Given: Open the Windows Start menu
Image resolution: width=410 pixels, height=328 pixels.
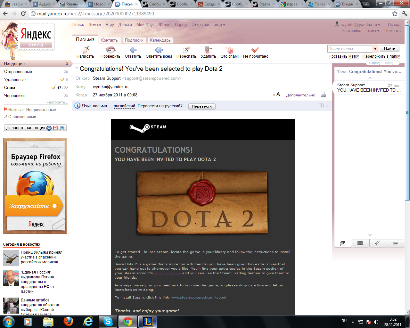Looking at the screenshot, I should 8,321.
